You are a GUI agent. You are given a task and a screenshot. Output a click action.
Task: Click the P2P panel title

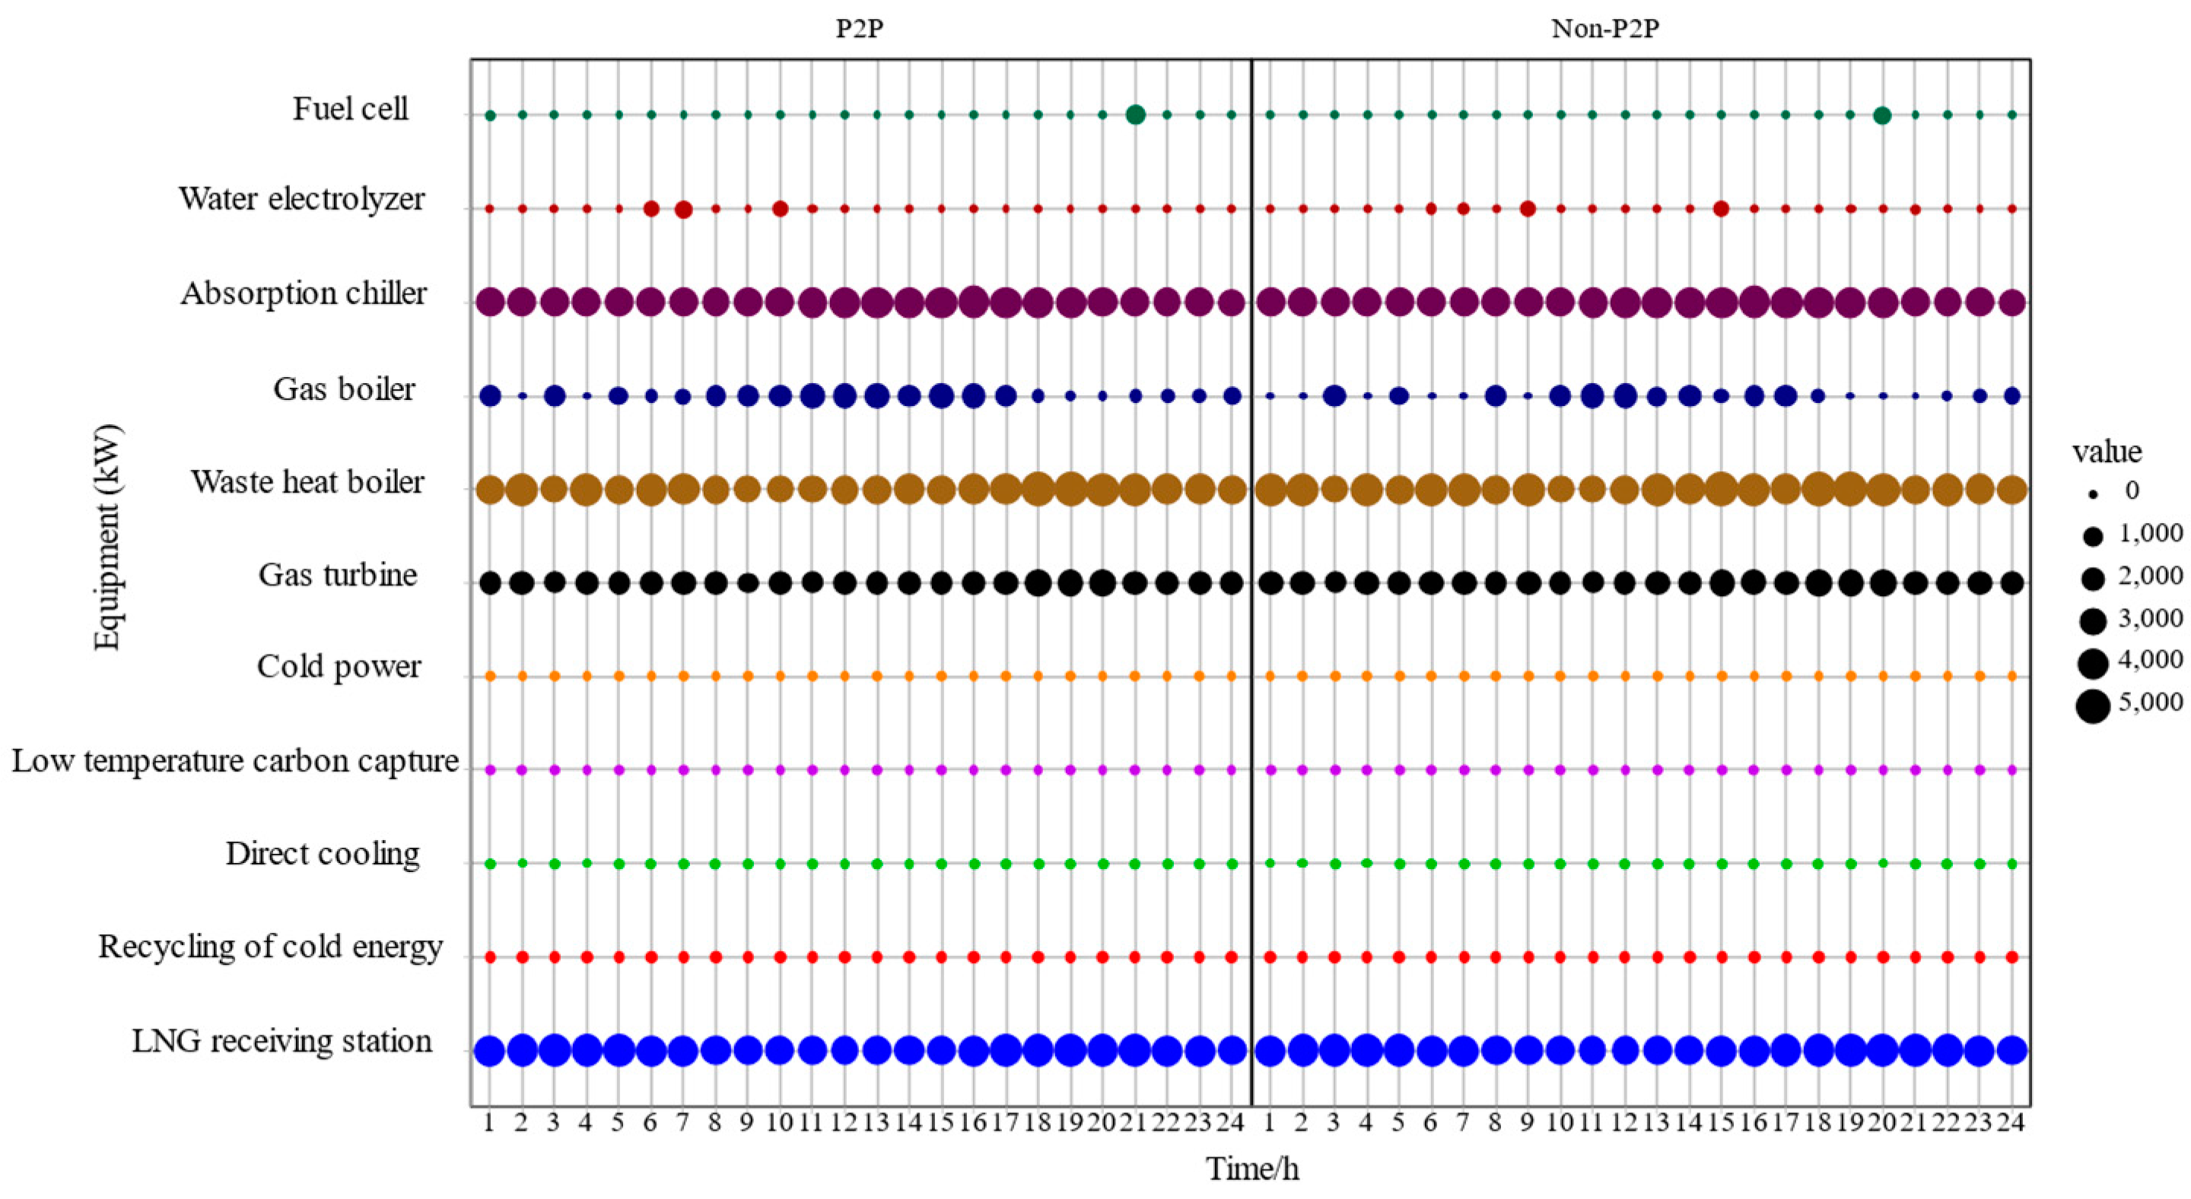pos(860,30)
